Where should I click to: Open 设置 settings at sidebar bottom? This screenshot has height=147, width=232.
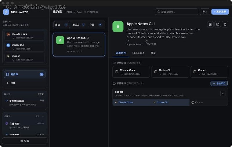(x=25, y=141)
